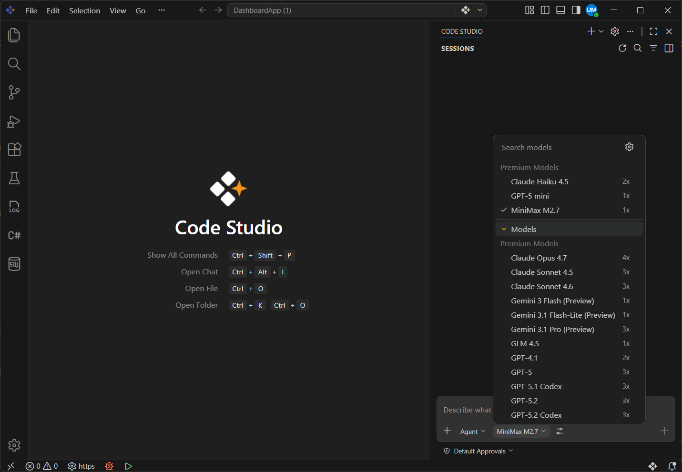Click the Search models field
Screen dimensions: 682x472
click(x=560, y=147)
